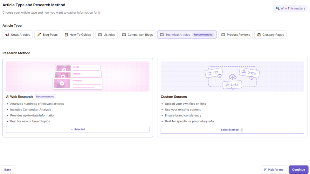Screen dimensions: 310x174
Task: Click 'Best for specific or proprietary info' bullet
Action: tap(189, 121)
